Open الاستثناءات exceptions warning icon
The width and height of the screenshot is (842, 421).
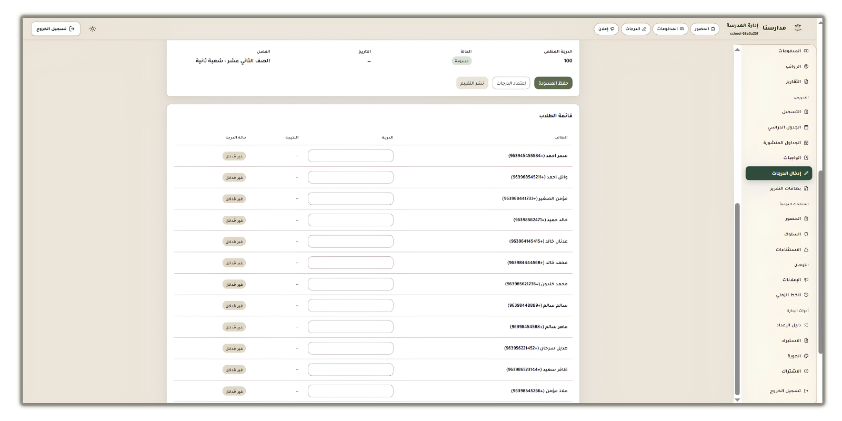[806, 249]
